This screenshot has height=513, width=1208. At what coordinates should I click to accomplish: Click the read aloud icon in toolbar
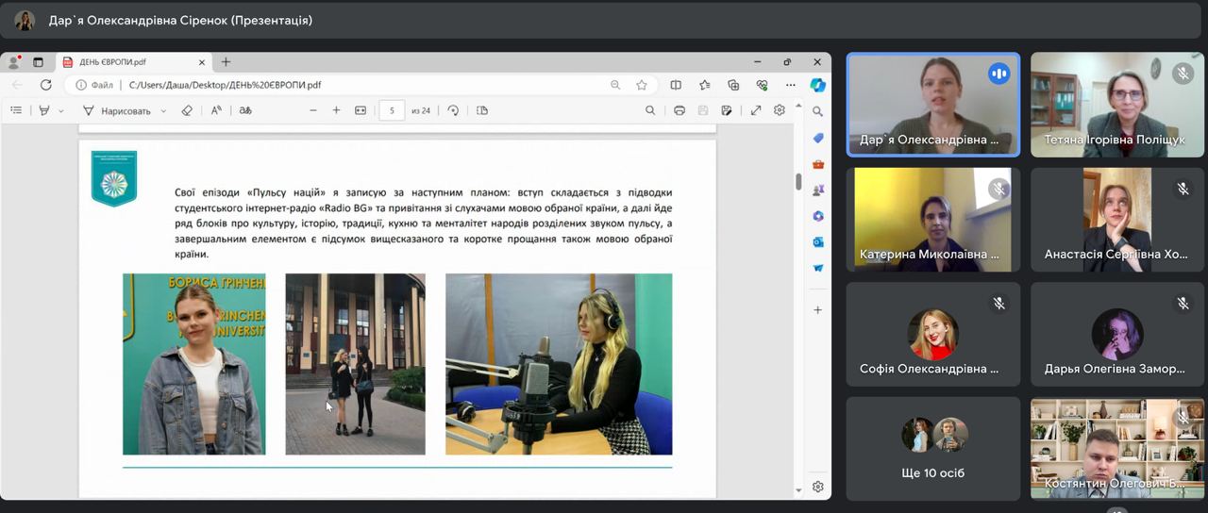click(216, 110)
